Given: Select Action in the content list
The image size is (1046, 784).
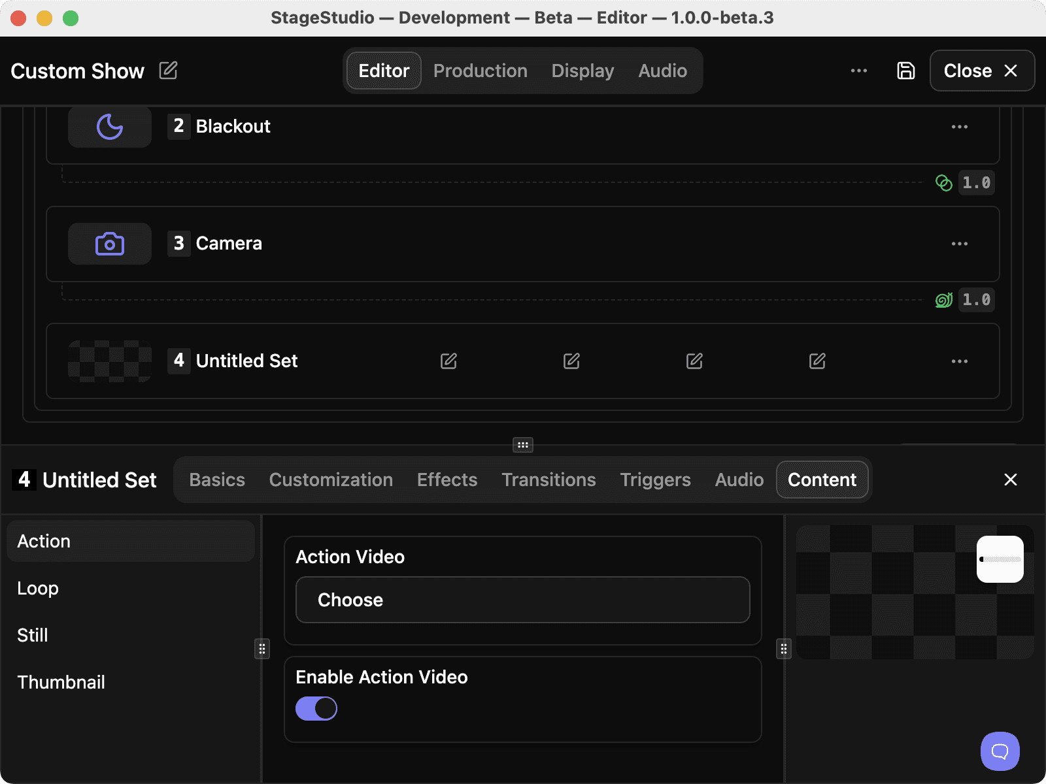Looking at the screenshot, I should (131, 541).
